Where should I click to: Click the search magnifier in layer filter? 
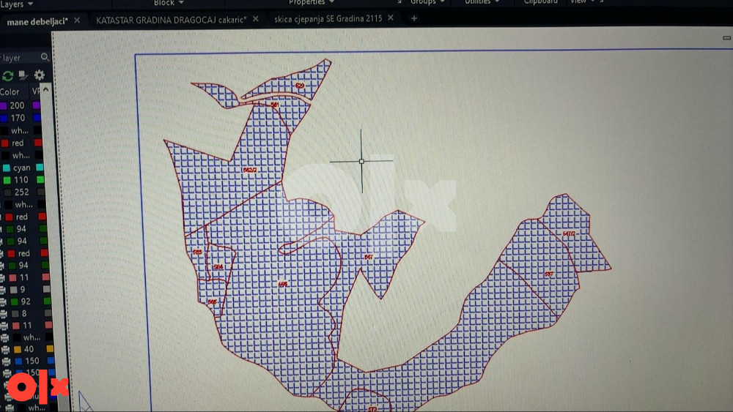coord(45,57)
